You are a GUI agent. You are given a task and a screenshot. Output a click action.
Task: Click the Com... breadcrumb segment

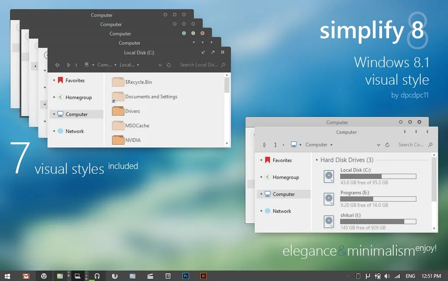104,65
